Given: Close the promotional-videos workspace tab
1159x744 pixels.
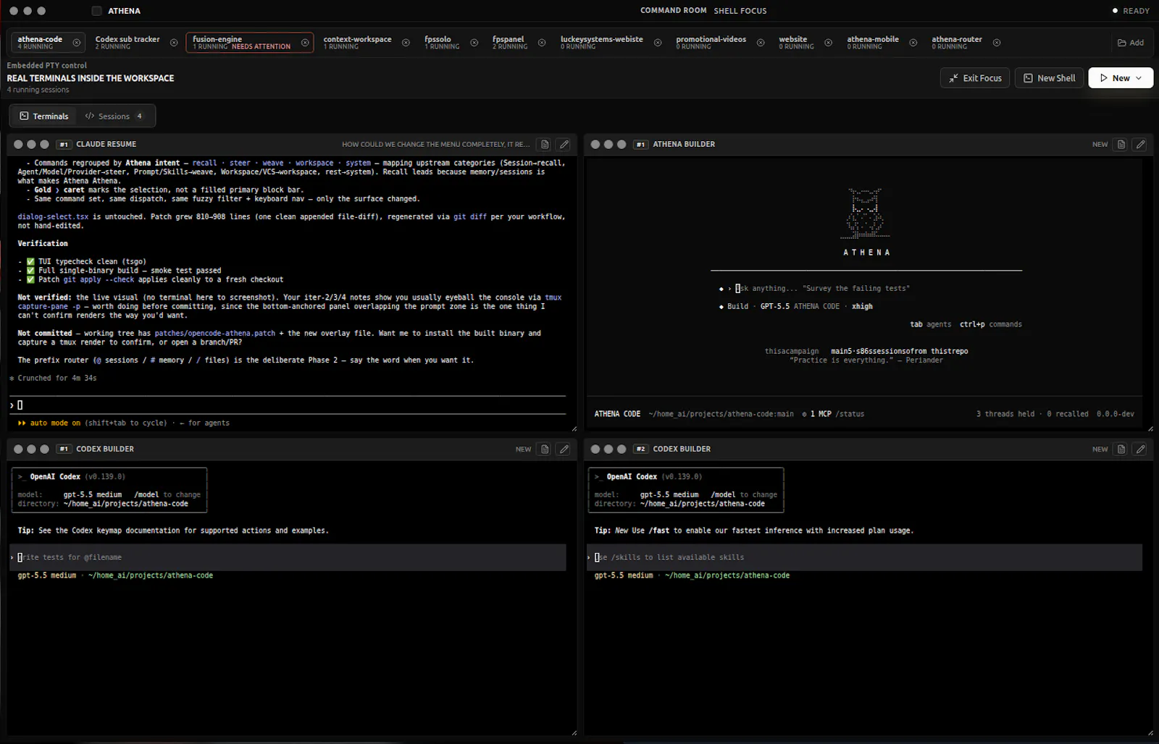Looking at the screenshot, I should (761, 43).
